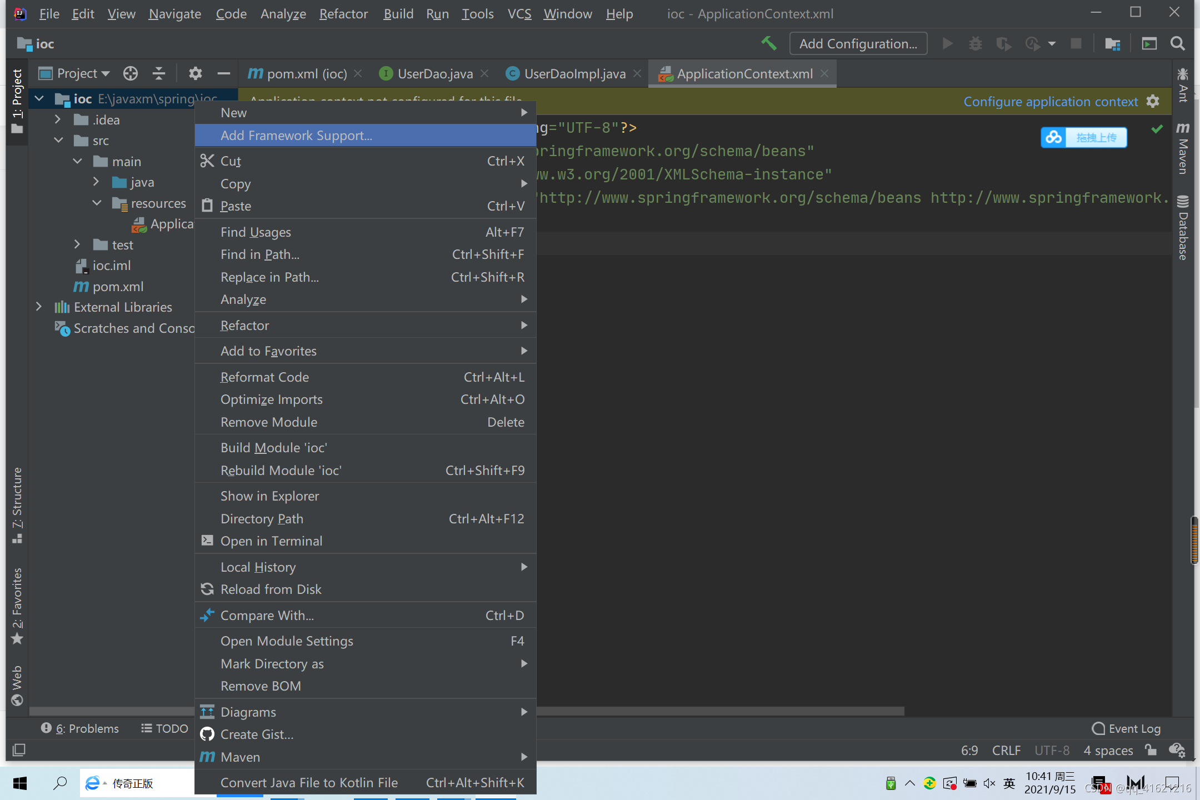The height and width of the screenshot is (800, 1200).
Task: Toggle the Maven tool window
Action: [1183, 149]
